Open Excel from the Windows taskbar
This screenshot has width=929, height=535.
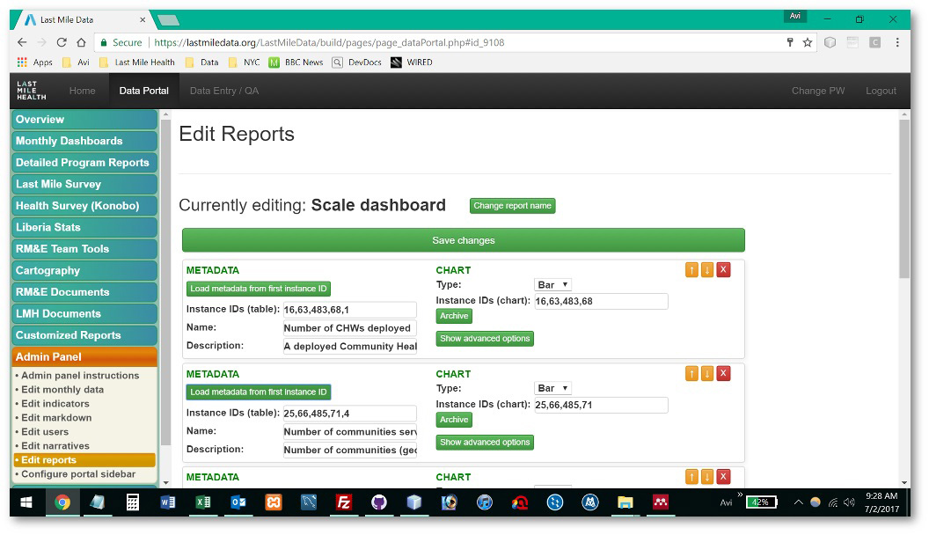pyautogui.click(x=203, y=502)
